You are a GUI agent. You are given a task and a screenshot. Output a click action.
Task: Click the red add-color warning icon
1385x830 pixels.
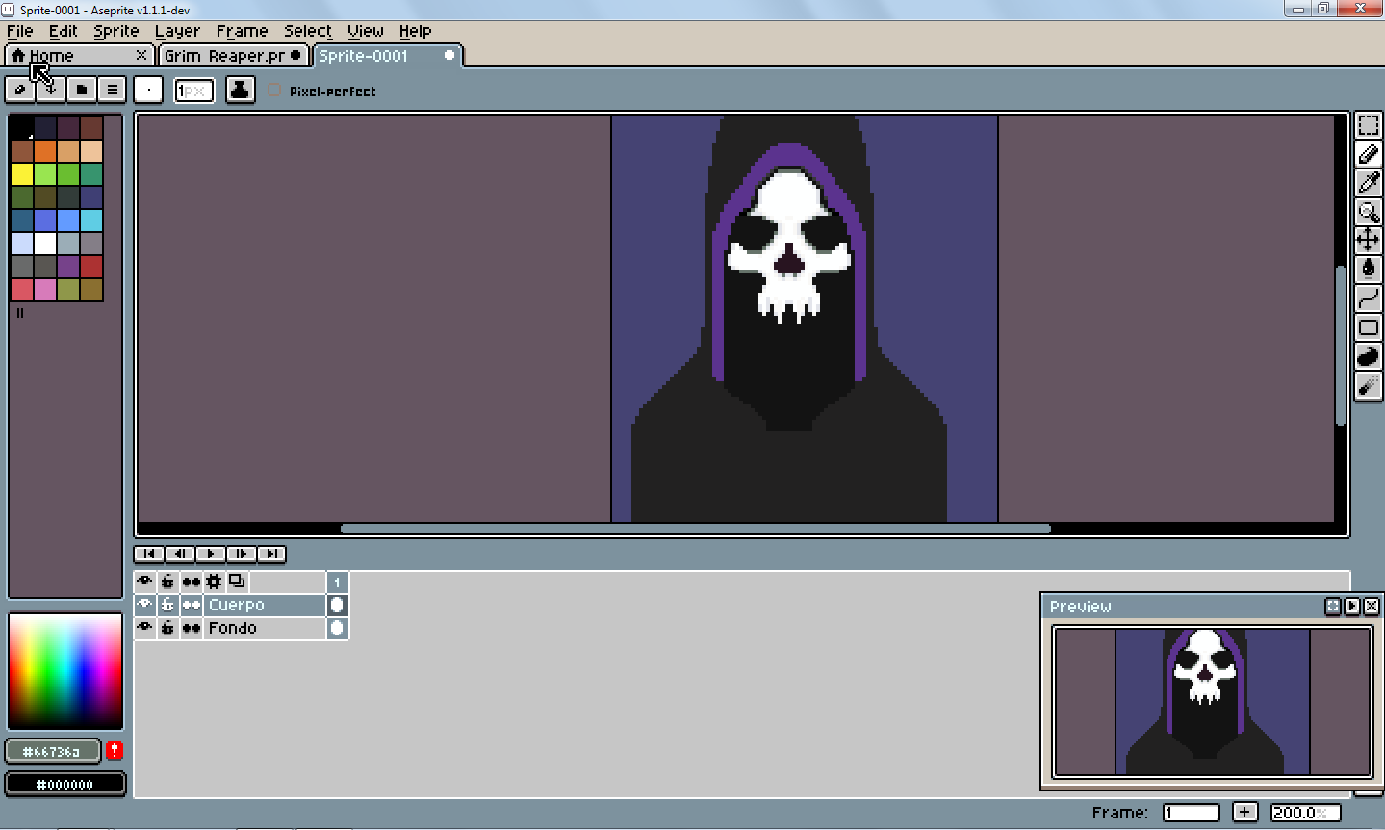115,750
